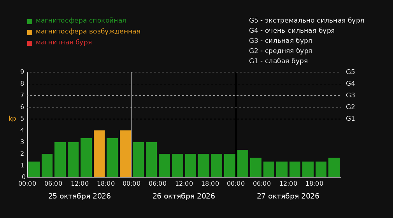Click the 12:00 tick above 26 октября

point(184,184)
